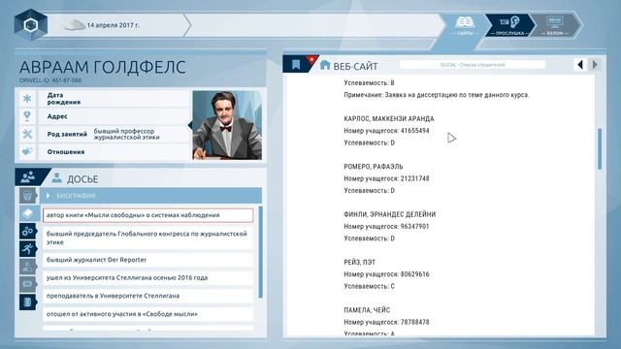Select the book biography category icon
The height and width of the screenshot is (349, 621).
(x=28, y=213)
